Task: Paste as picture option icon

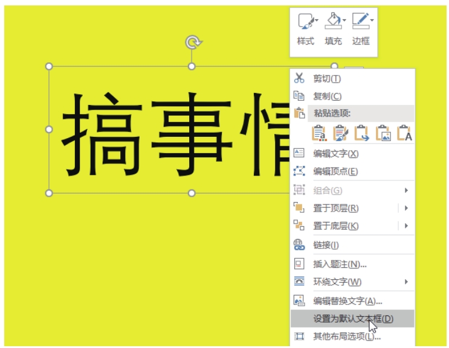Action: [x=383, y=133]
